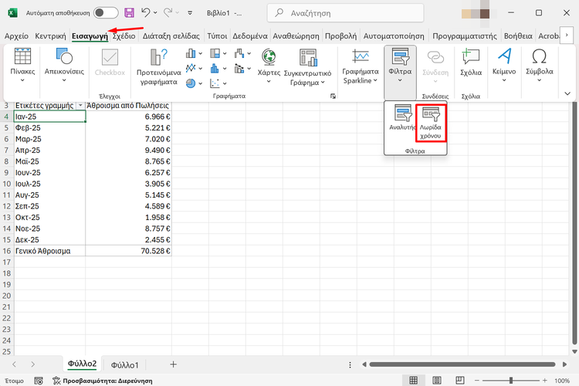Switch to the Τύποι tab
This screenshot has height=386, width=579.
pos(217,36)
